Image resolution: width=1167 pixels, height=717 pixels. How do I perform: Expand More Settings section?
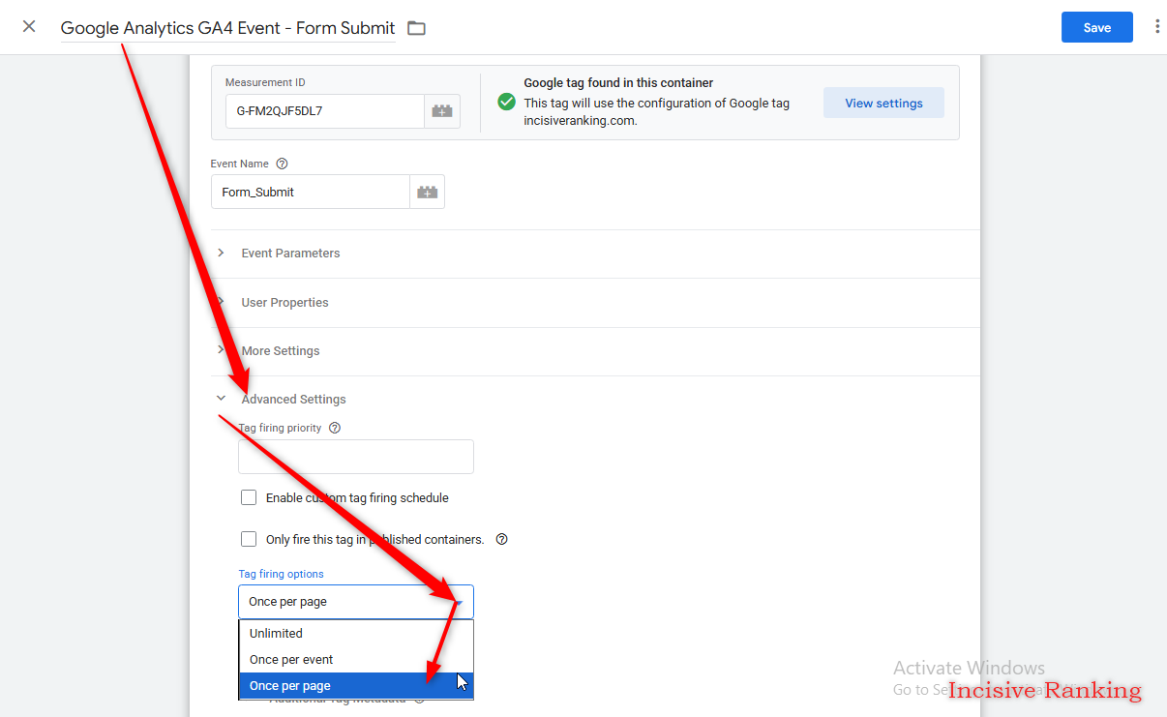tap(595, 351)
